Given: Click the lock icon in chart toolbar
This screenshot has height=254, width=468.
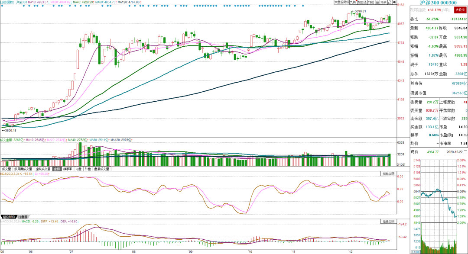Looking at the screenshot, I should click(390, 2).
